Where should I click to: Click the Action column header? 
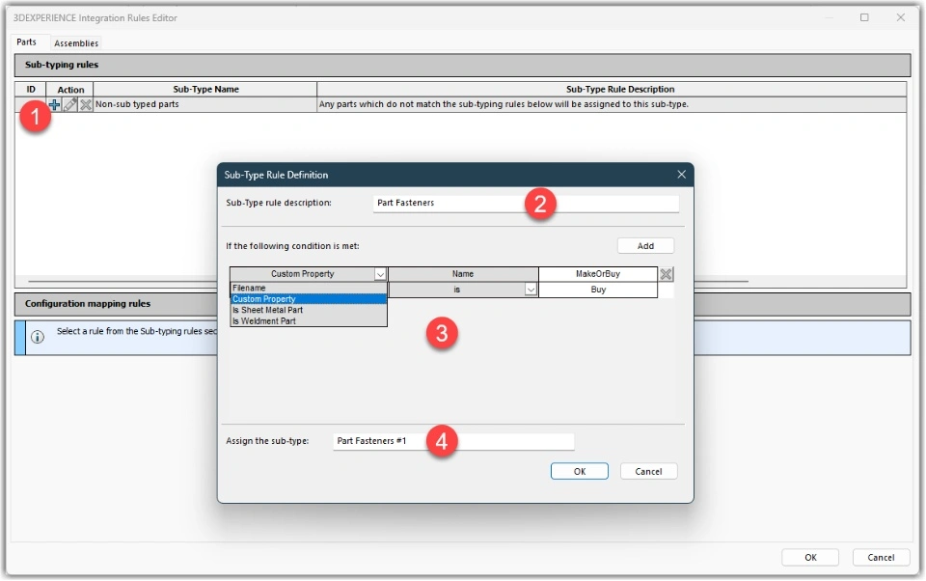70,89
